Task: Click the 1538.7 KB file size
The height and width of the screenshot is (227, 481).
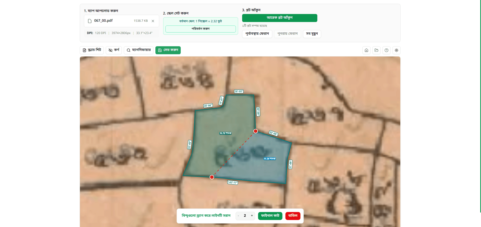Action: 141,21
